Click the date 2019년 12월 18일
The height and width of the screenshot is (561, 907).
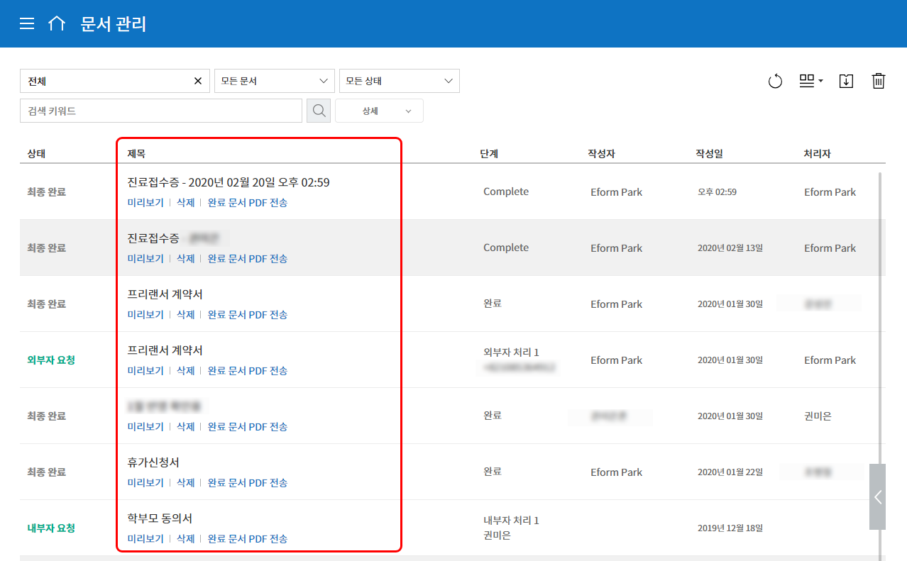pyautogui.click(x=730, y=528)
